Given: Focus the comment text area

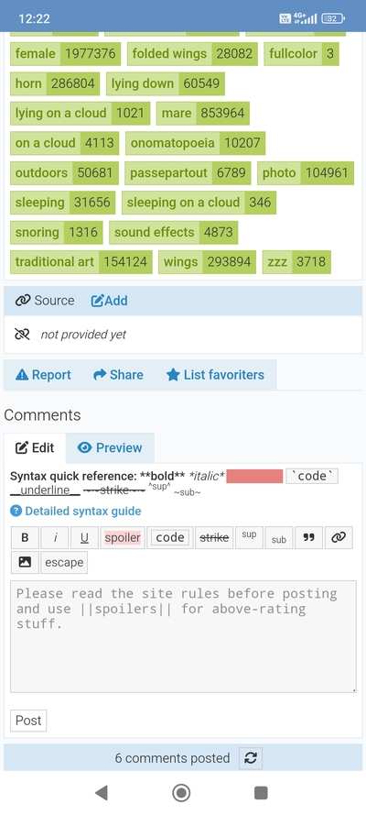Looking at the screenshot, I should click(x=183, y=637).
